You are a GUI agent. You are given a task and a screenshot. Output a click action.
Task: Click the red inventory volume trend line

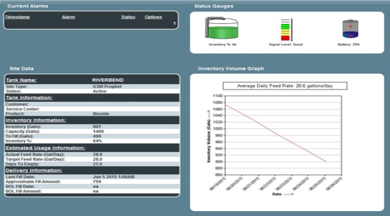pos(276,133)
